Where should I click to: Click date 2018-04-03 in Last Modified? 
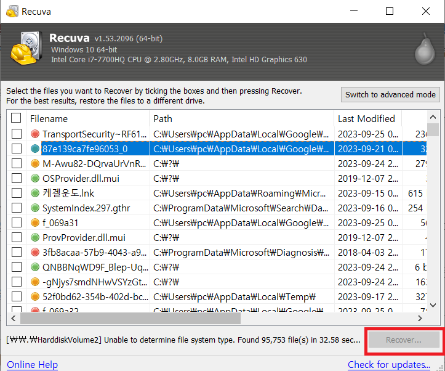pyautogui.click(x=368, y=252)
